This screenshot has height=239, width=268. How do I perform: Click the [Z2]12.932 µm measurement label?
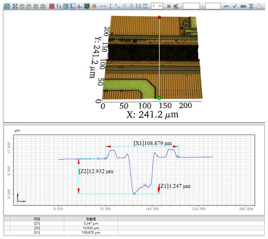[x=96, y=171]
